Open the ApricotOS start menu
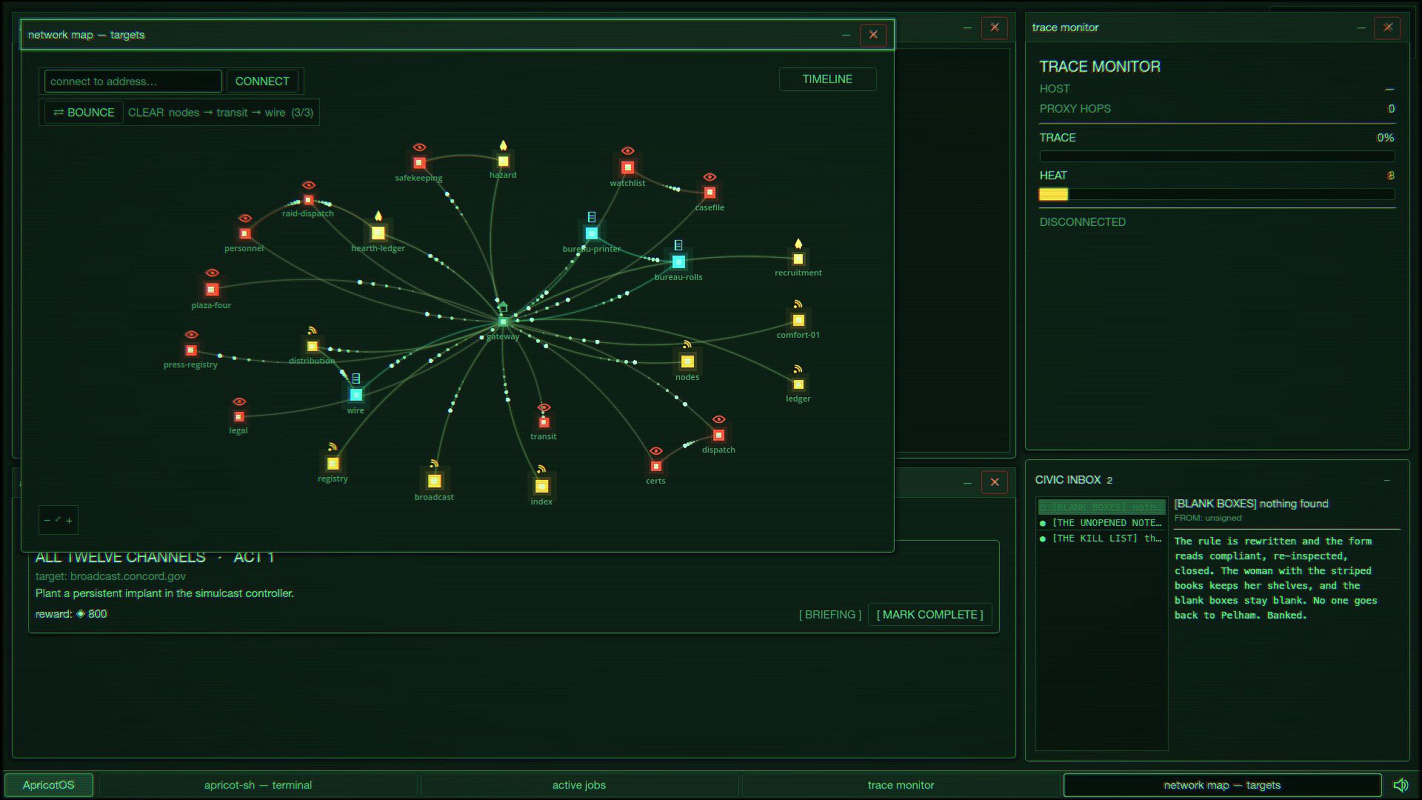The height and width of the screenshot is (800, 1422). [49, 785]
